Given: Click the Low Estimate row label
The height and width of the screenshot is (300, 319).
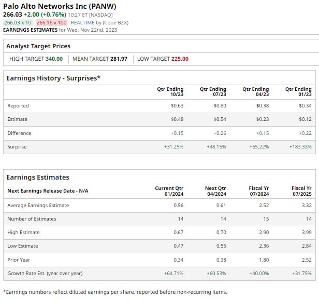Looking at the screenshot, I should 23,246.
